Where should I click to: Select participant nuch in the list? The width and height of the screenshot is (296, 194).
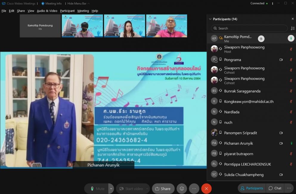coord(252,122)
